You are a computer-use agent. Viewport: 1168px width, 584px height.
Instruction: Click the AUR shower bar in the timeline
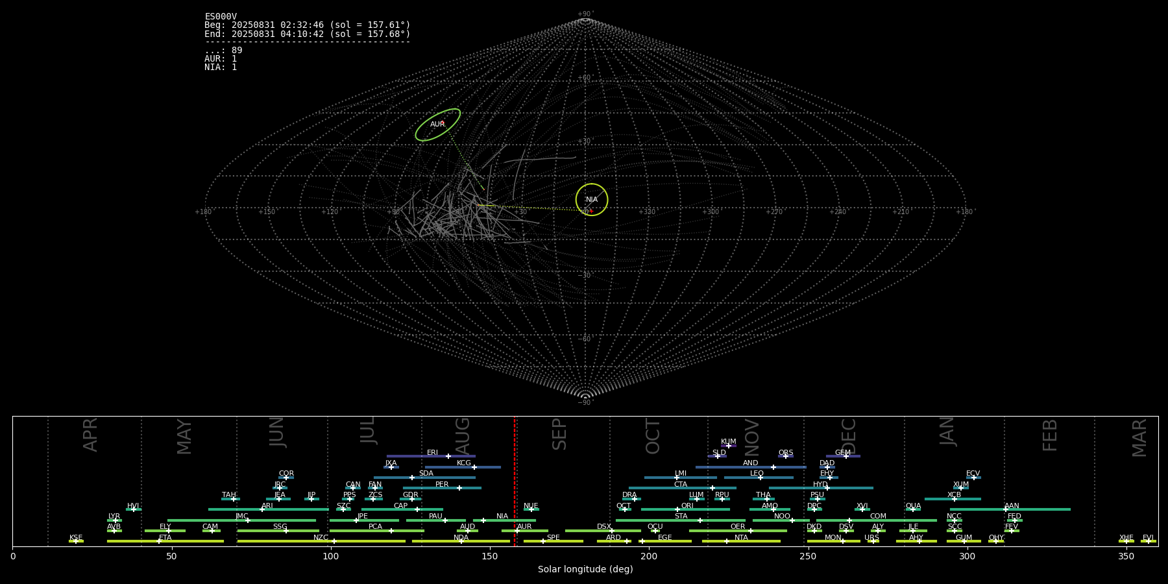(525, 531)
